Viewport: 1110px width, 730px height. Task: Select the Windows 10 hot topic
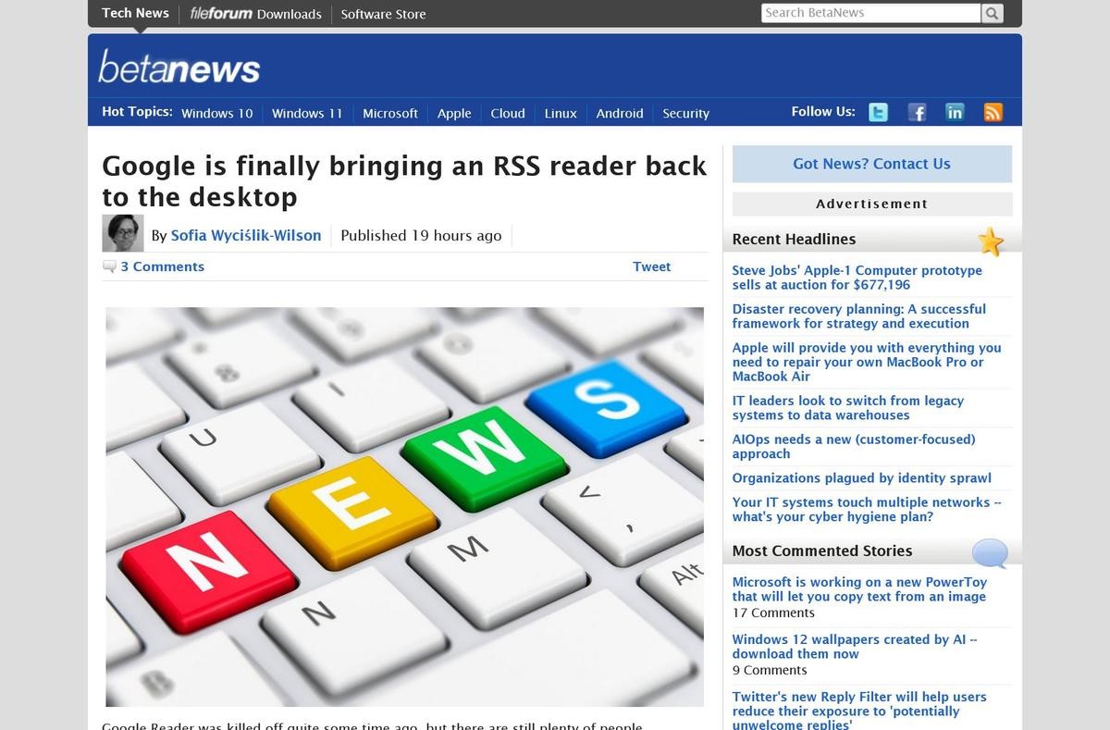click(x=216, y=113)
